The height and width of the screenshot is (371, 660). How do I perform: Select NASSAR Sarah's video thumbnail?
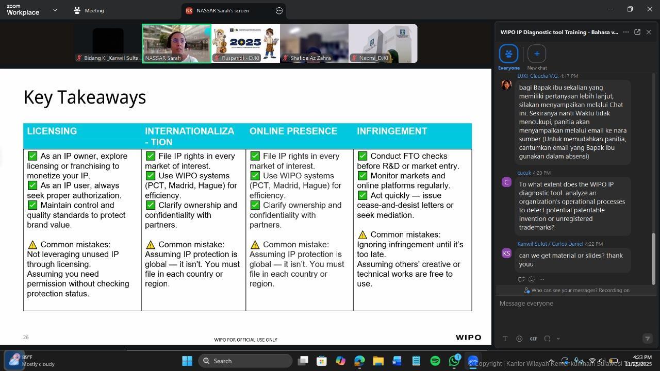click(x=176, y=43)
